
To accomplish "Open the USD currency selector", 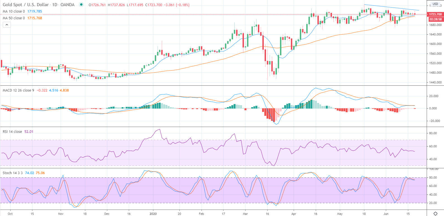I will point(435,4).
